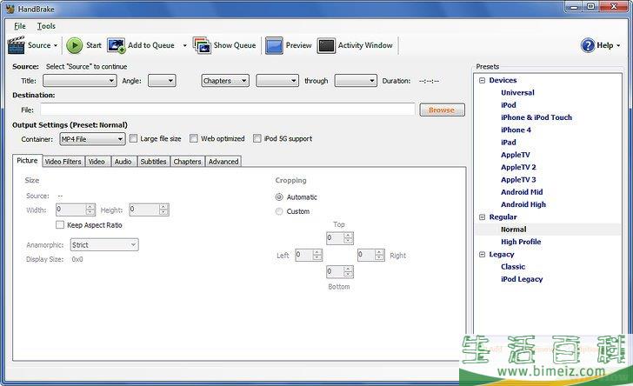The image size is (633, 386).
Task: Select the iPhone & iPod Touch preset
Action: pos(536,117)
